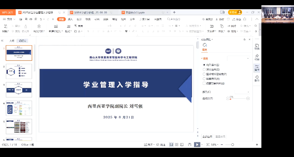Collapse the 填充 section triangle
Viewport: 294px width, 157px height.
point(202,59)
